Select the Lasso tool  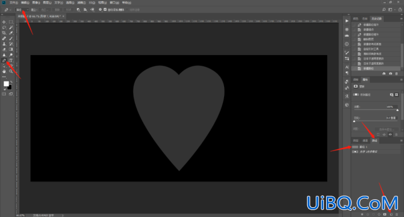[x=4, y=28]
